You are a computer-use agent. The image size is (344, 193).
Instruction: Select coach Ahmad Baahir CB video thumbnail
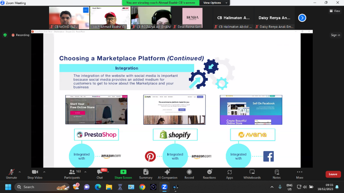pos(110,18)
